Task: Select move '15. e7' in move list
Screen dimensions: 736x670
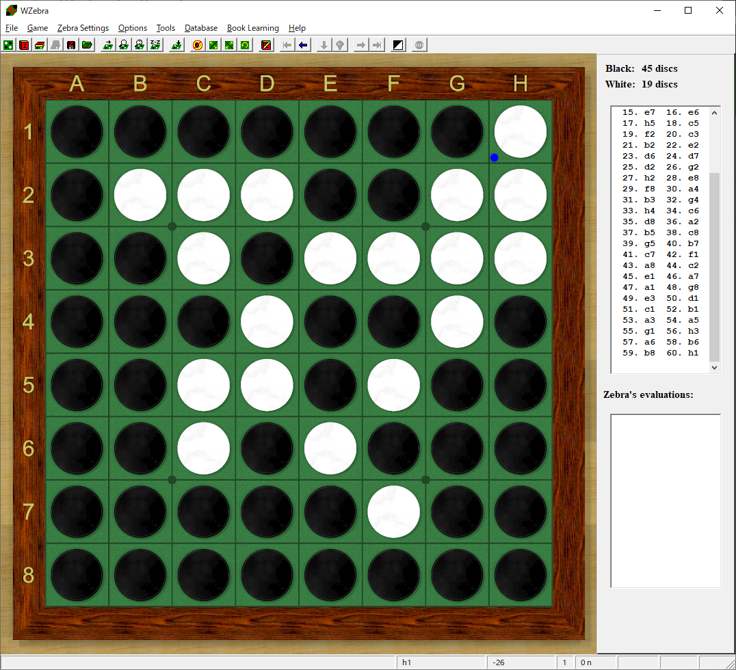Action: click(639, 112)
